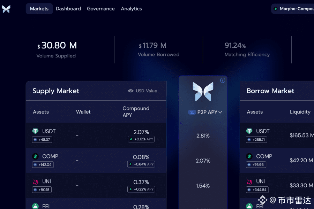This screenshot has width=314, height=209.
Task: Click the UNI icon in Supply Market
Action: [36, 181]
